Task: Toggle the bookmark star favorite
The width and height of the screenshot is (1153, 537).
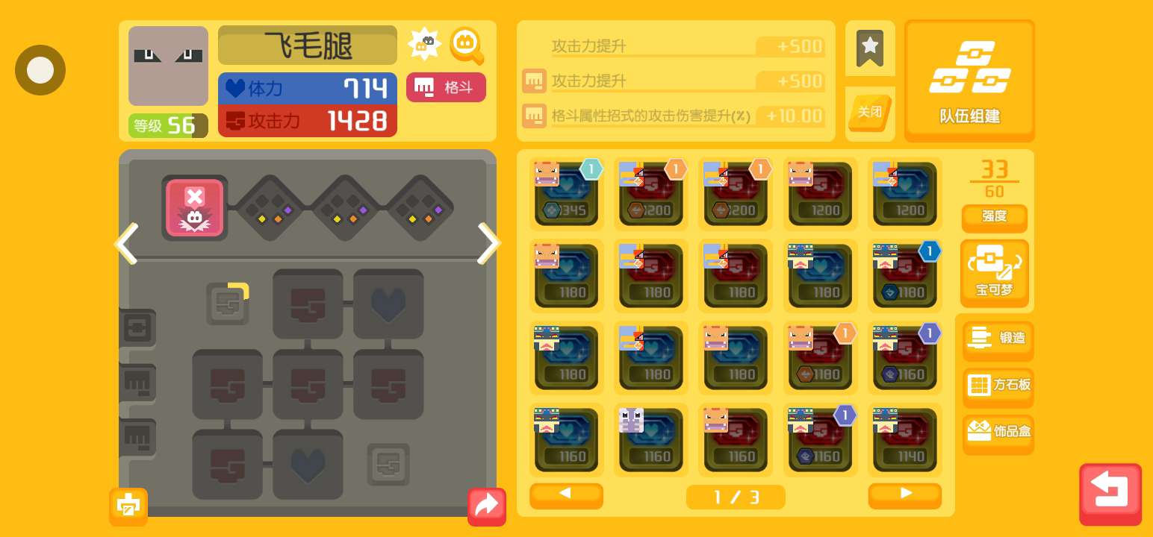Action: pos(870,48)
